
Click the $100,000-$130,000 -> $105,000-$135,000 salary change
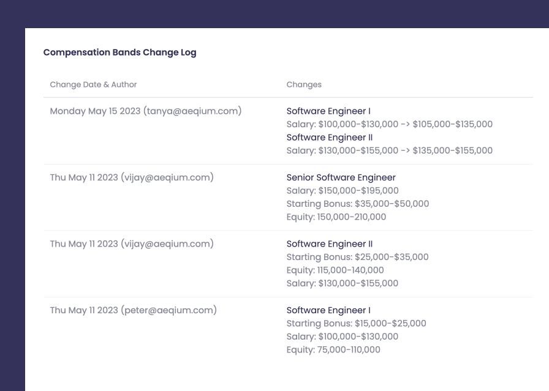coord(389,124)
